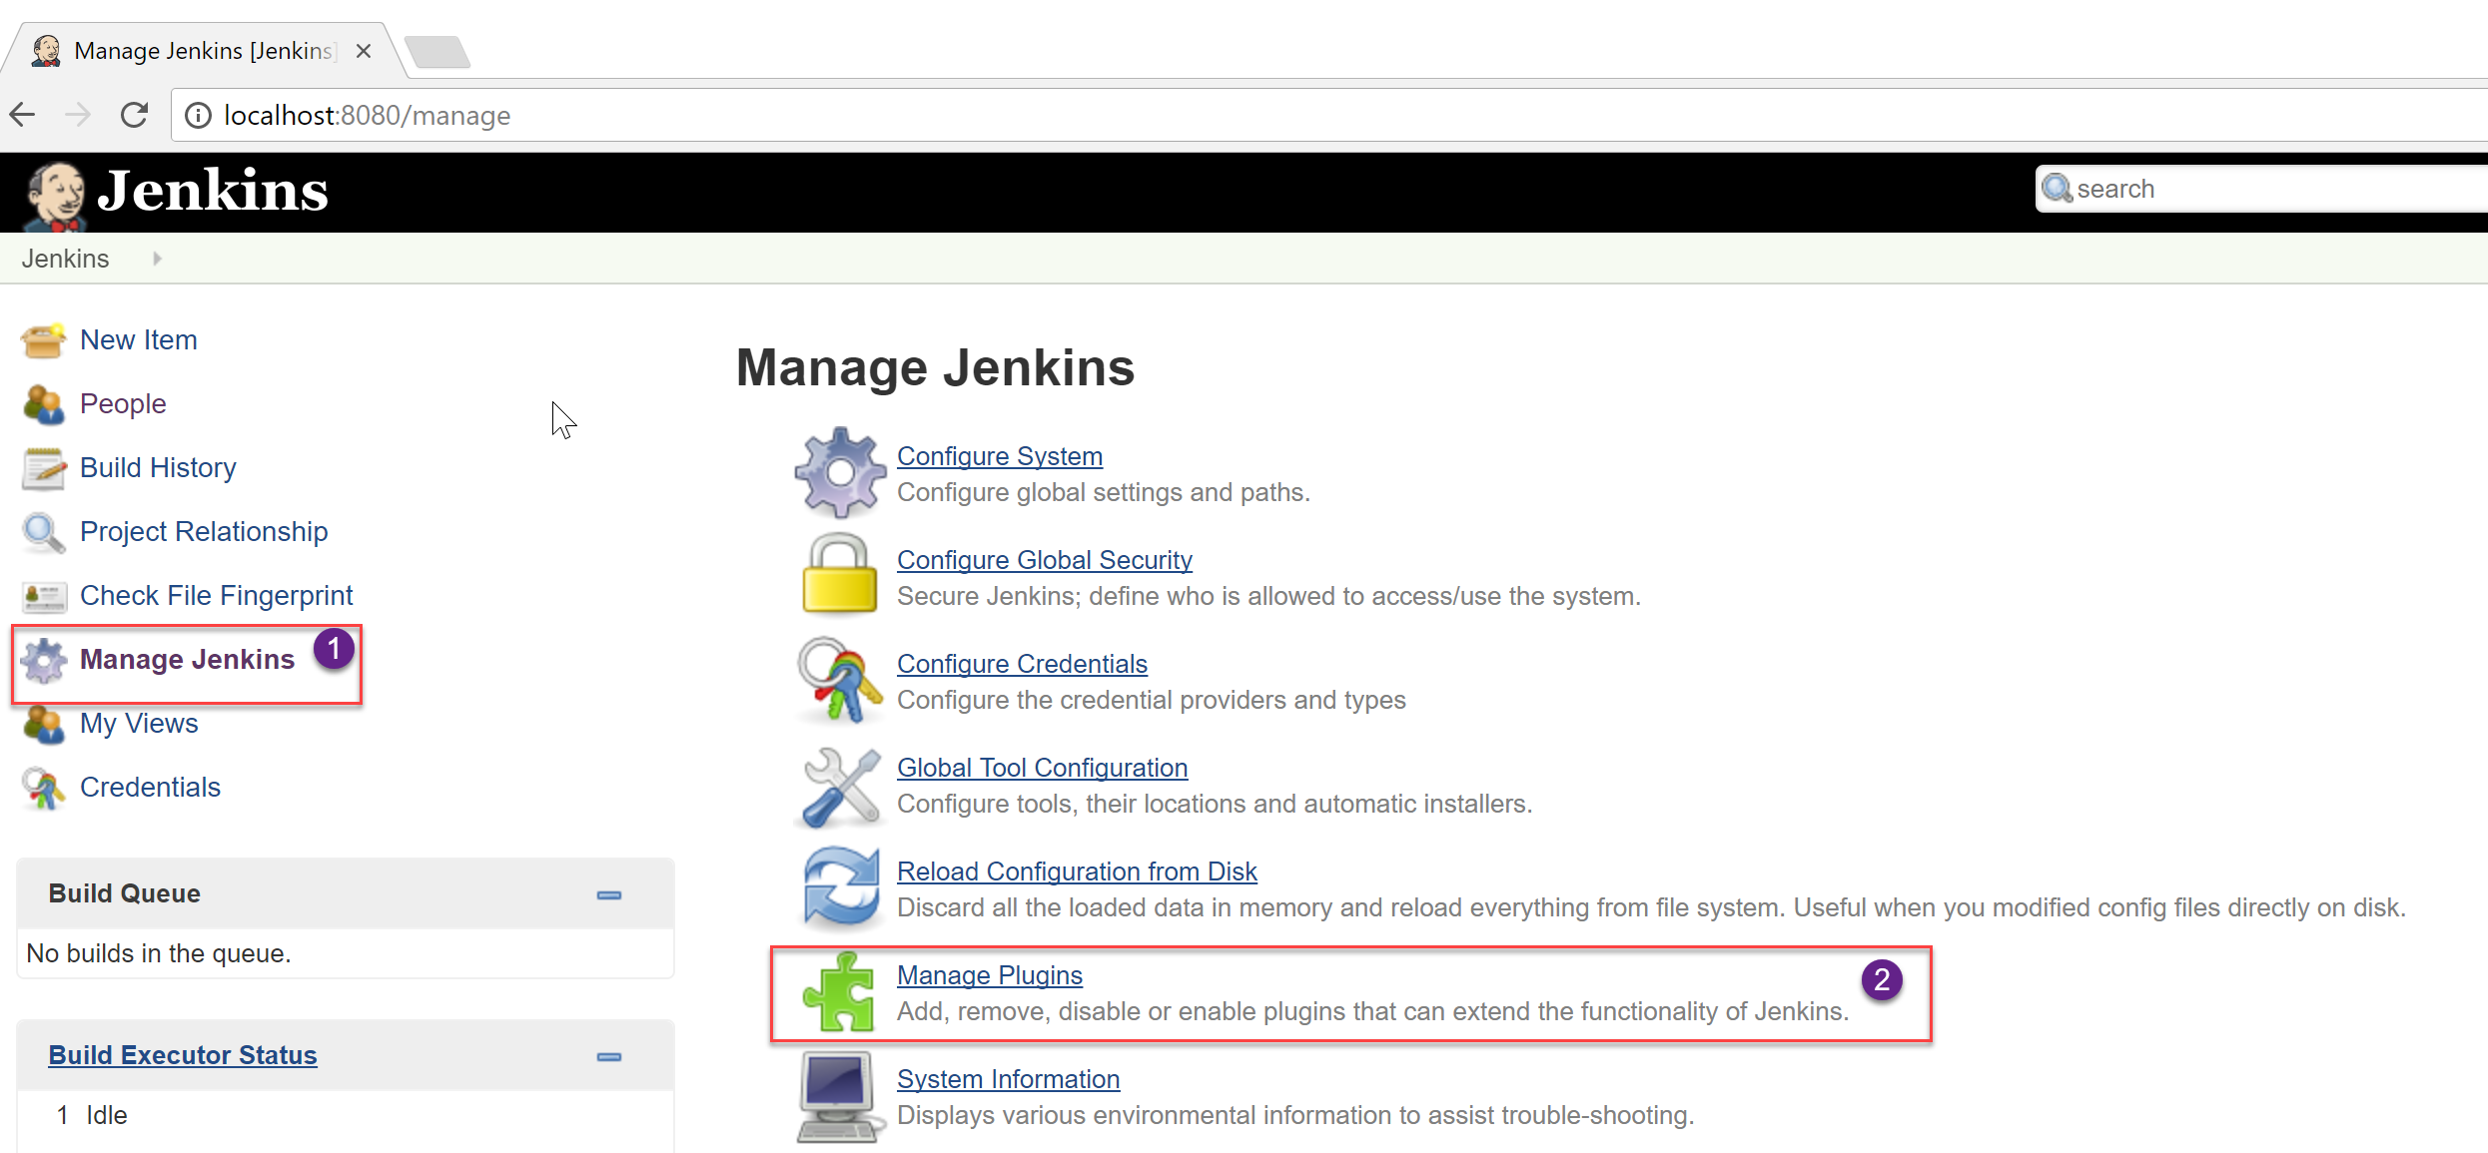Close the Manage Jenkins browser tab

click(364, 51)
